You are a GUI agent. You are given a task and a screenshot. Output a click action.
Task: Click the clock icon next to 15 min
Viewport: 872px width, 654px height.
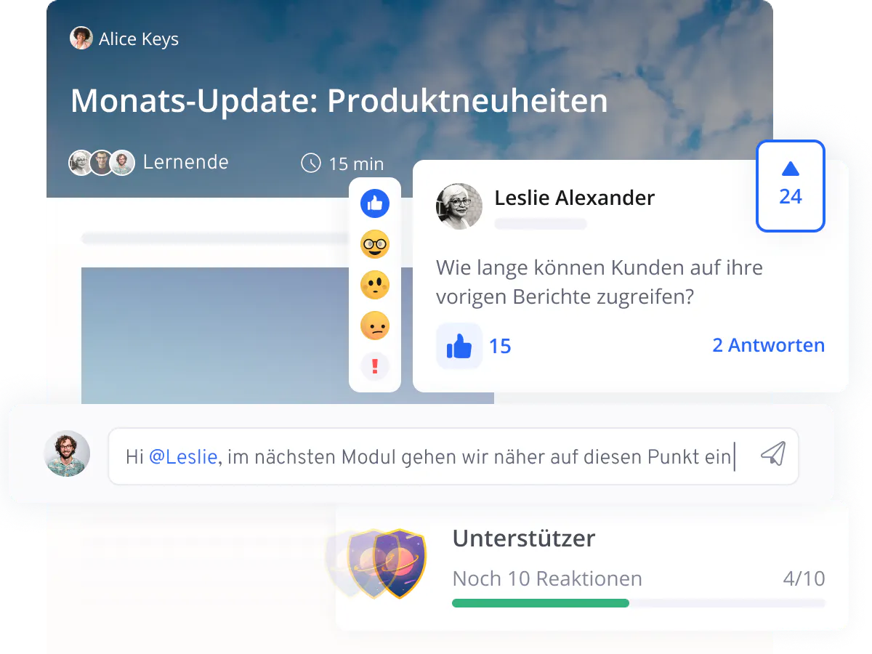(311, 163)
